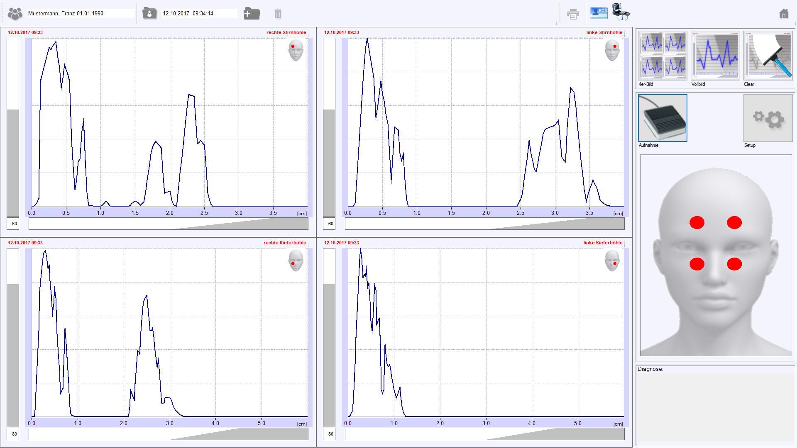The width and height of the screenshot is (797, 448).
Task: Switch to 4er-Bild view
Action: point(663,56)
